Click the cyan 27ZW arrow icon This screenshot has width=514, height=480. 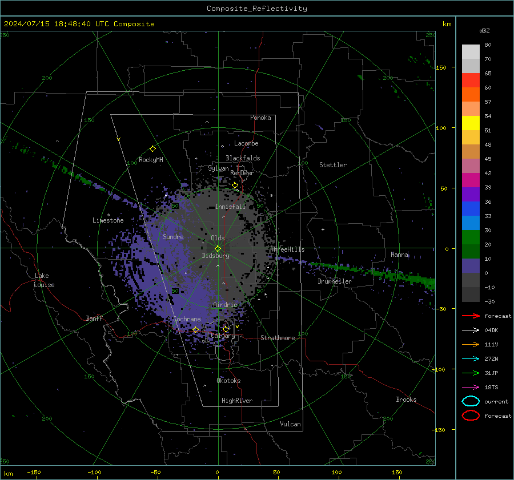471,359
